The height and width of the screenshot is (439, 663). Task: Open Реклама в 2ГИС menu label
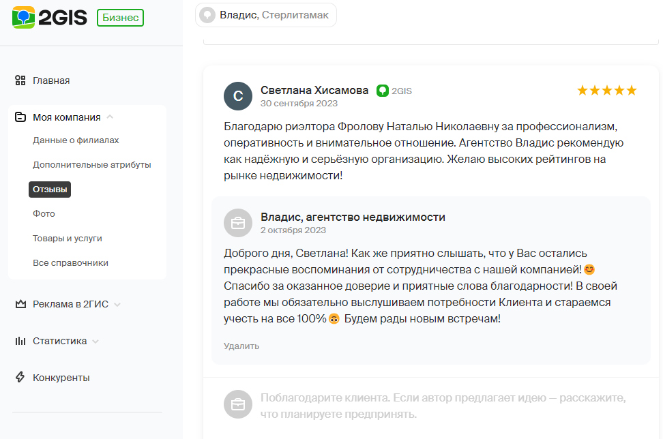71,304
